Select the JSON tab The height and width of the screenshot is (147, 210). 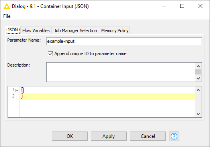pos(13,30)
